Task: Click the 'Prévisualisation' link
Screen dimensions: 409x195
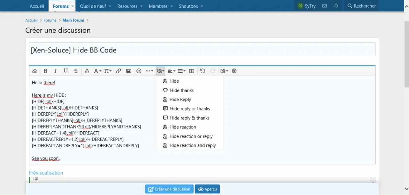Action: coord(46,173)
